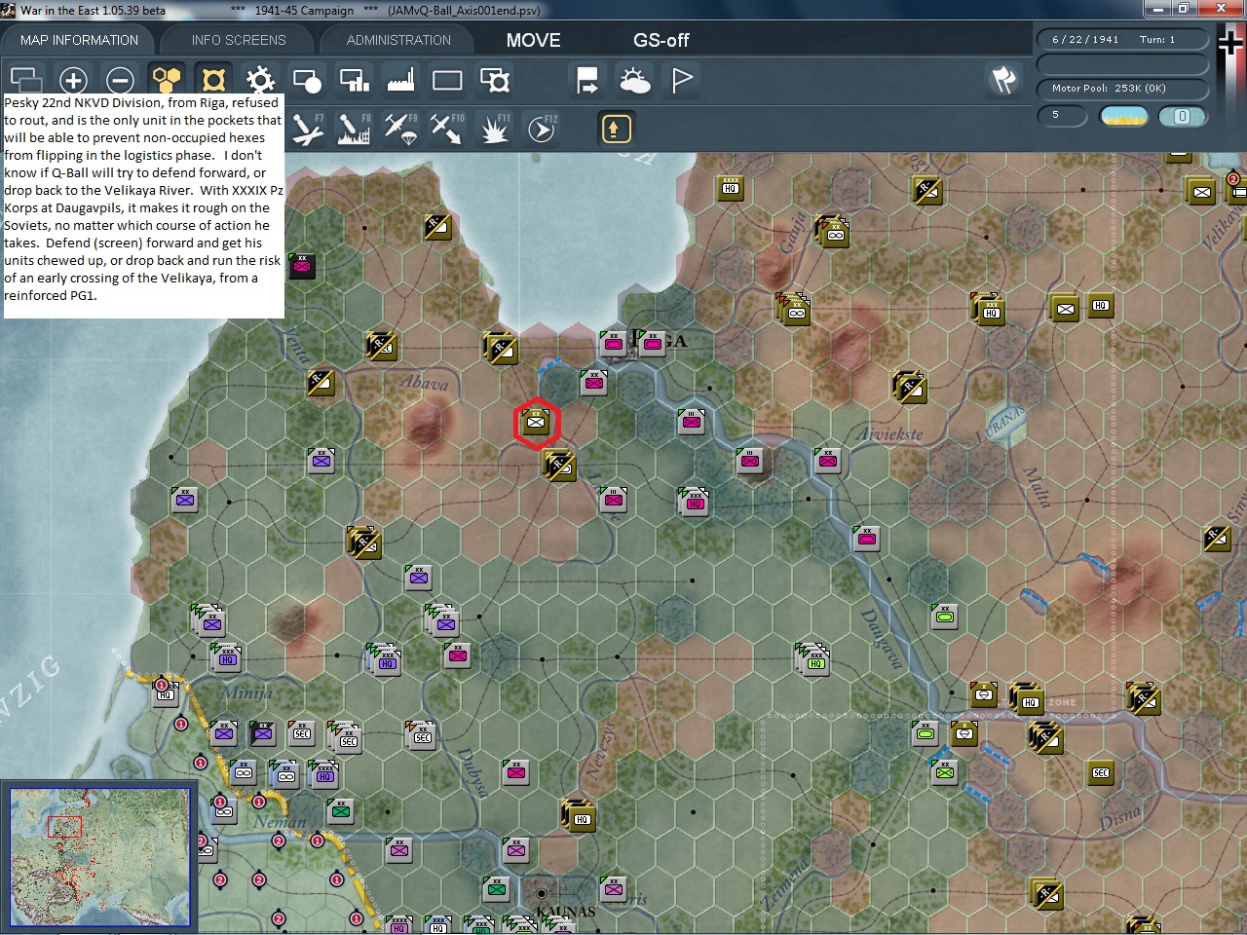The image size is (1247, 935).
Task: Click the rectangle-with-gear toolbar icon
Action: click(x=495, y=80)
